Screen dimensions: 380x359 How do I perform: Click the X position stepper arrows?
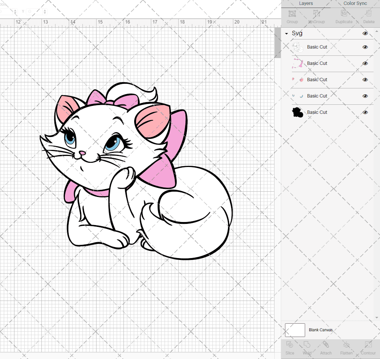(x=15, y=11)
